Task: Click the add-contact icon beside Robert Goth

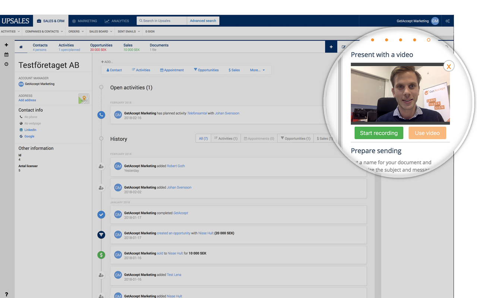Action: (101, 167)
